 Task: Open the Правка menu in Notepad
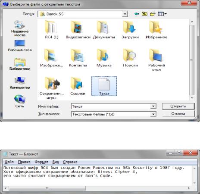click(24, 162)
